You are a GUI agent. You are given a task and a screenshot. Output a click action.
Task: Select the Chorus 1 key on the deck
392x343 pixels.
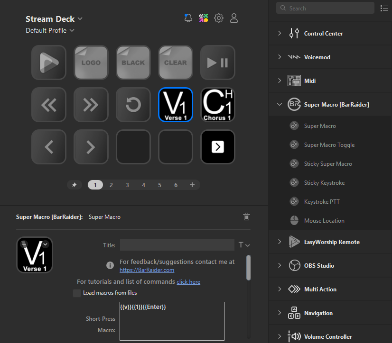[218, 105]
